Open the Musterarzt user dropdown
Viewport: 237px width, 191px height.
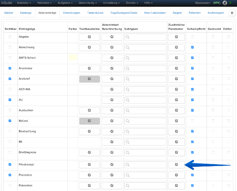click(203, 3)
